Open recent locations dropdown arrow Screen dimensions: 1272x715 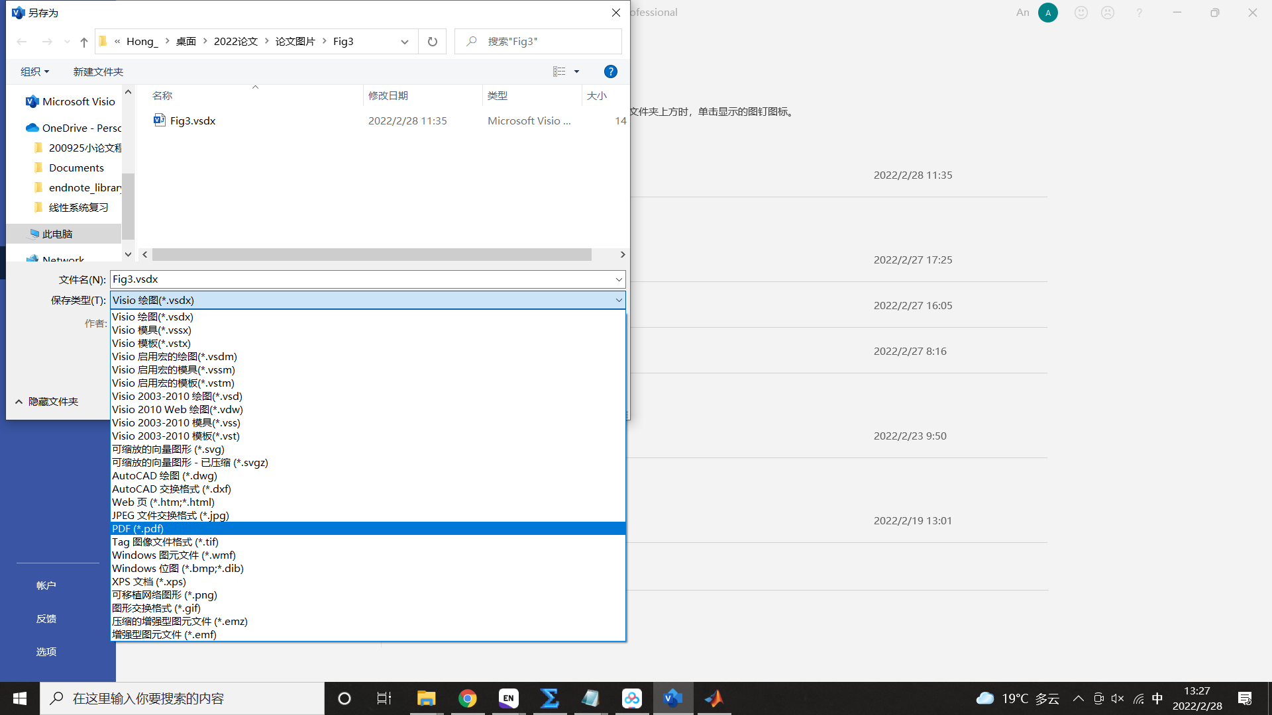click(67, 42)
